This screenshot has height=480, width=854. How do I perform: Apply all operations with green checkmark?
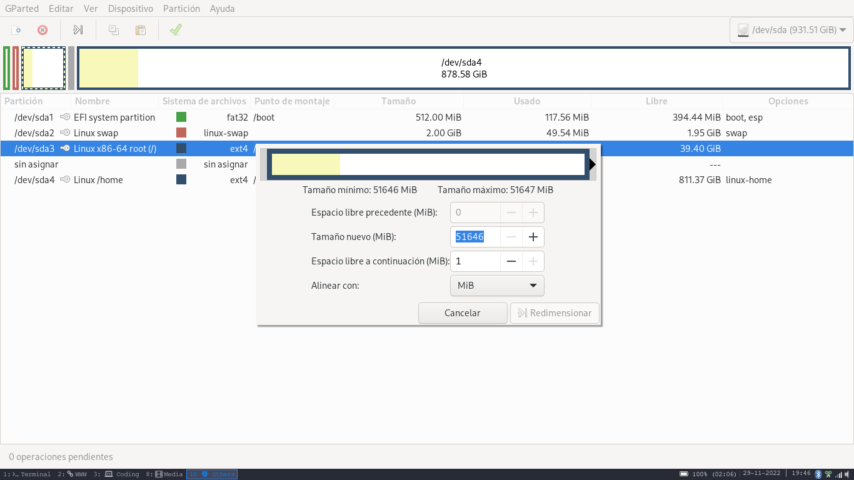(176, 29)
